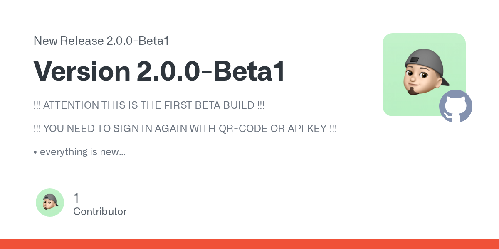Click the "API KEY" words in the description
The image size is (499, 249).
tap(306, 129)
